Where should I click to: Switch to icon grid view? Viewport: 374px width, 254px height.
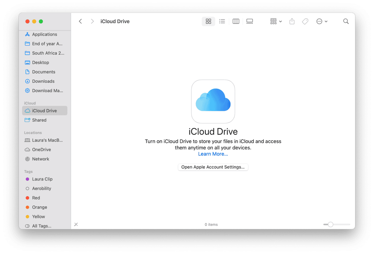[x=208, y=21]
